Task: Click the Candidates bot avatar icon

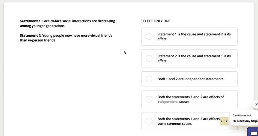Action: (224, 121)
